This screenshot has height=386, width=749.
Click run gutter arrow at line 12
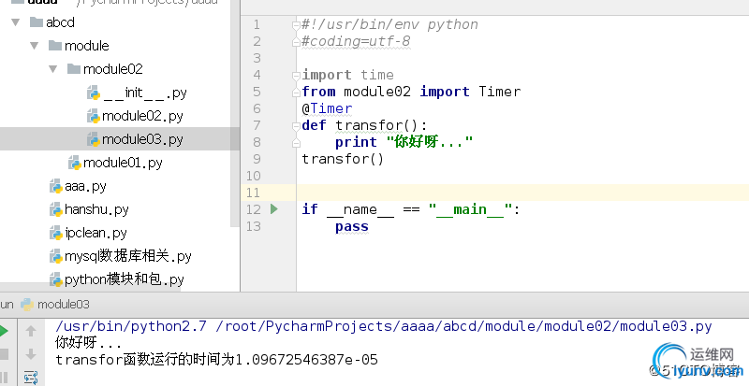coord(274,208)
